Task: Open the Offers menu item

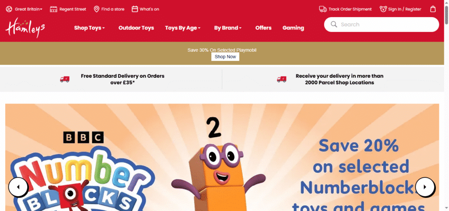Action: coord(264,28)
